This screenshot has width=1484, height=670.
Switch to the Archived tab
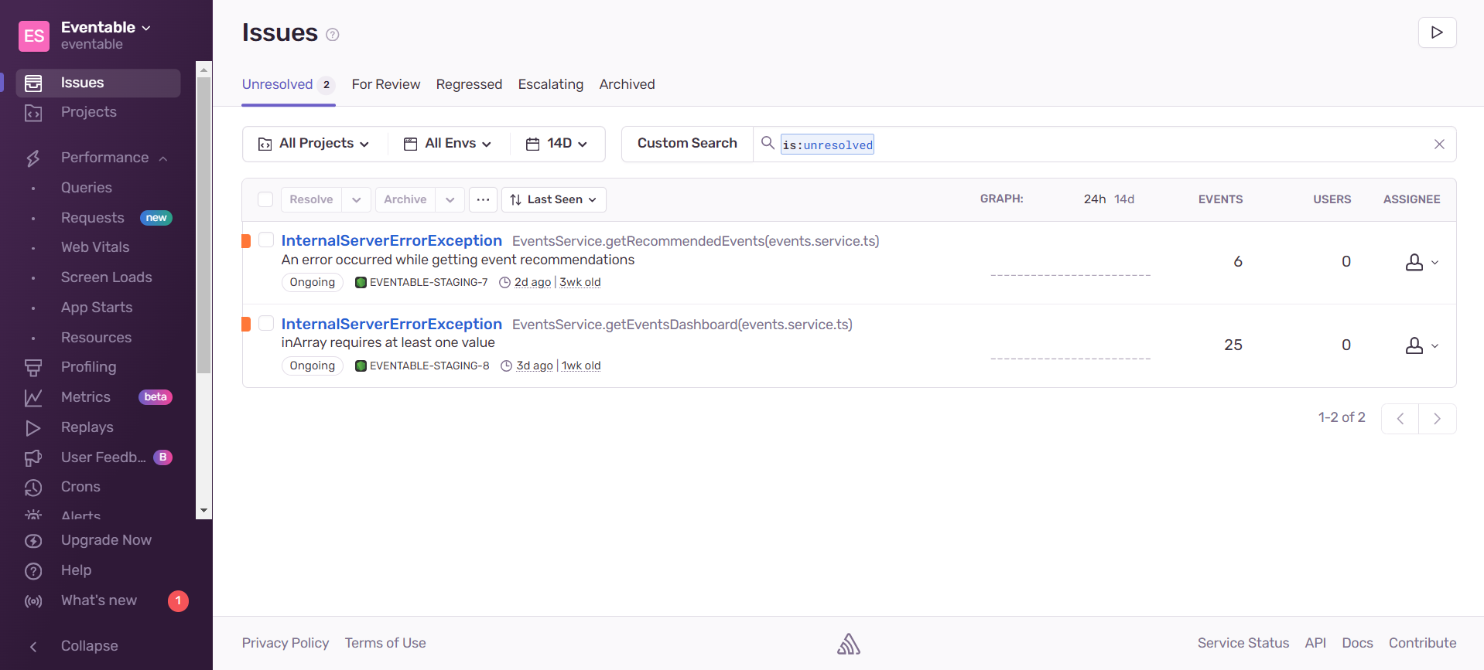pyautogui.click(x=627, y=84)
